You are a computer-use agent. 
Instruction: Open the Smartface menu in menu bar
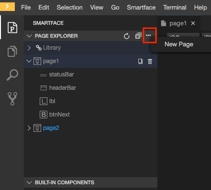tap(141, 8)
